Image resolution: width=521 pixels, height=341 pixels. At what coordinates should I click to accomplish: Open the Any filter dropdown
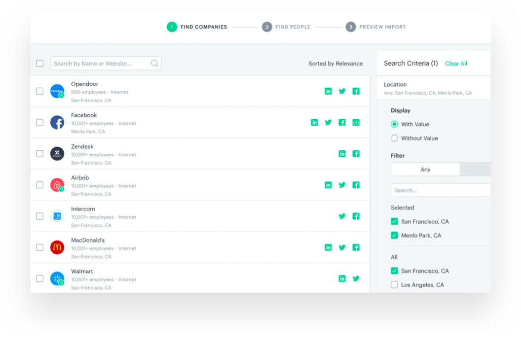coord(425,169)
